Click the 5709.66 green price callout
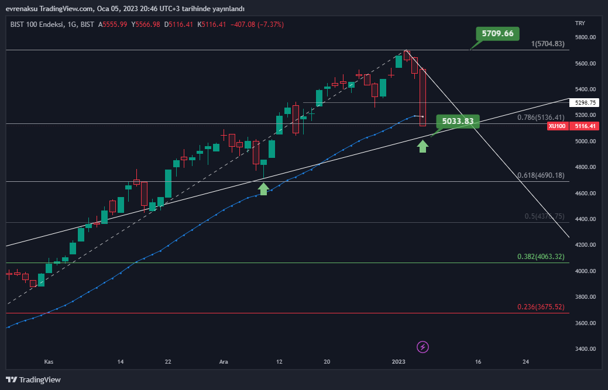Viewport: 608px width, 390px height. (497, 34)
